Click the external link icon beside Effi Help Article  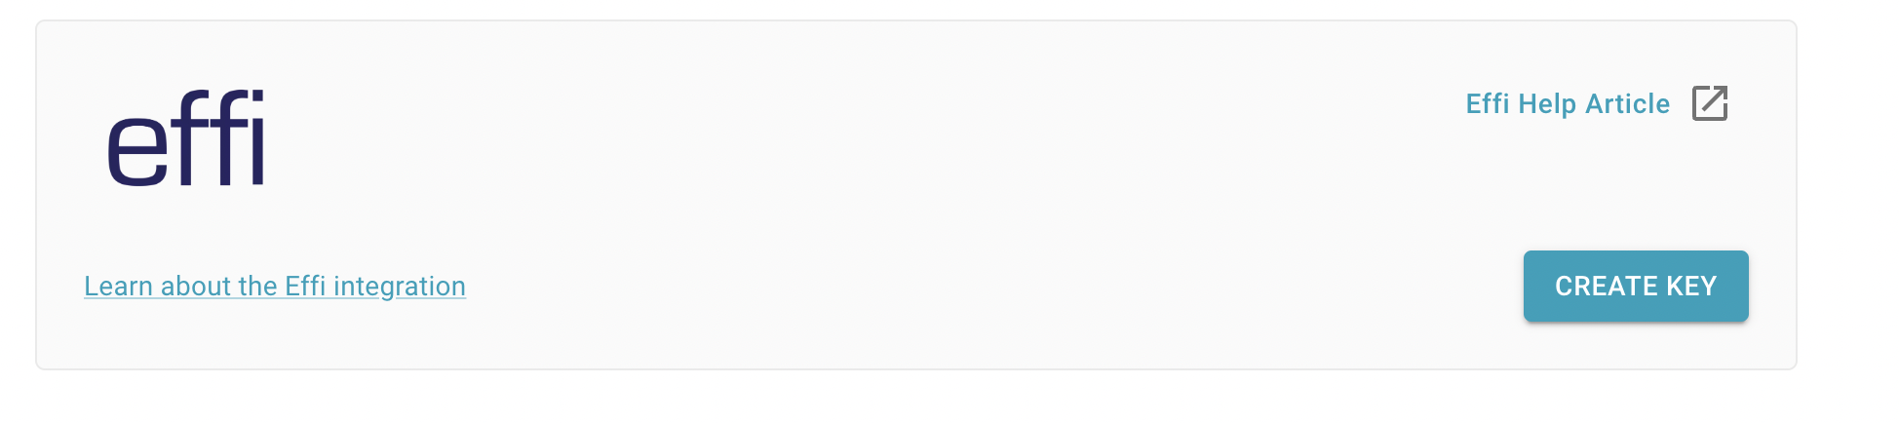point(1710,103)
